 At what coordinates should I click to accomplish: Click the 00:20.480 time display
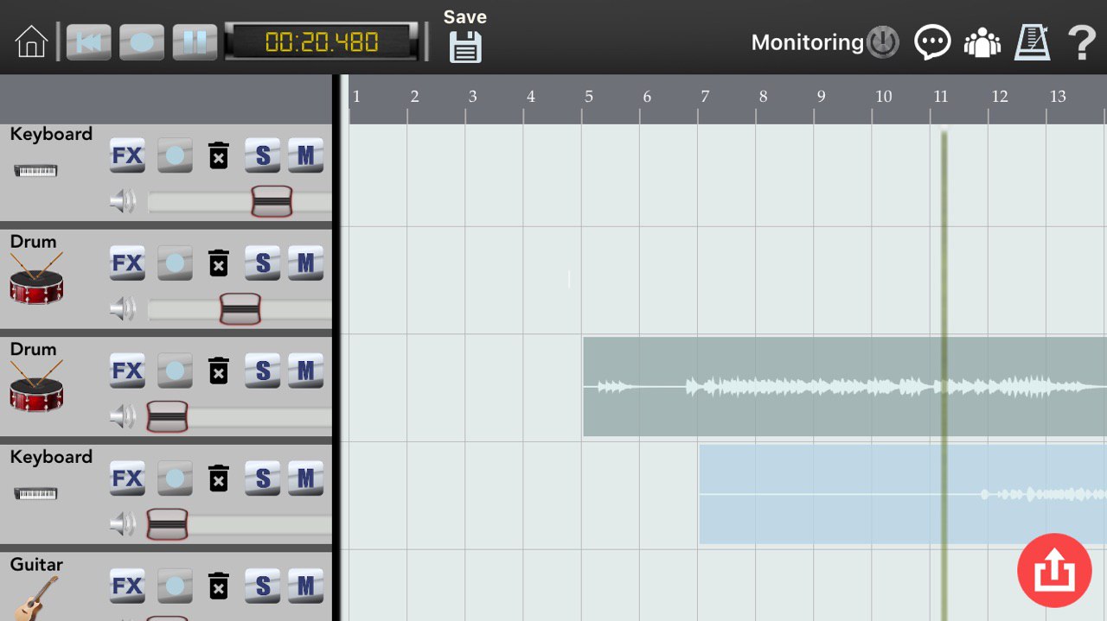pos(321,41)
